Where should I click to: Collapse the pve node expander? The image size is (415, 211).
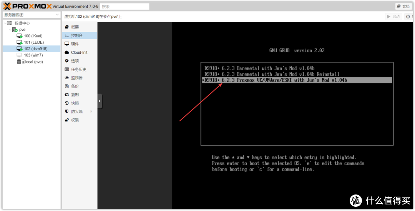pos(10,30)
